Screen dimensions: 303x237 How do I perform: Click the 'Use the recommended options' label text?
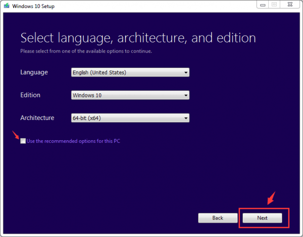click(73, 141)
